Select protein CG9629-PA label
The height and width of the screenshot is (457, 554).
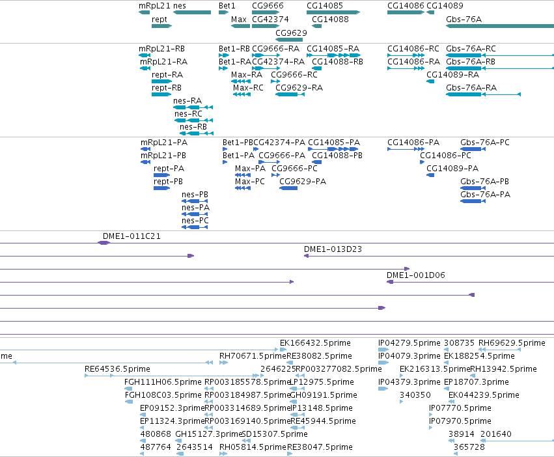pyautogui.click(x=303, y=182)
